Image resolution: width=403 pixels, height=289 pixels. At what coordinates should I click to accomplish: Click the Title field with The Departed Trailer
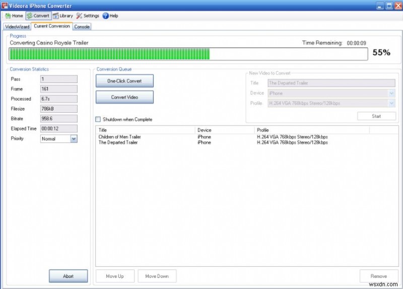coord(331,83)
